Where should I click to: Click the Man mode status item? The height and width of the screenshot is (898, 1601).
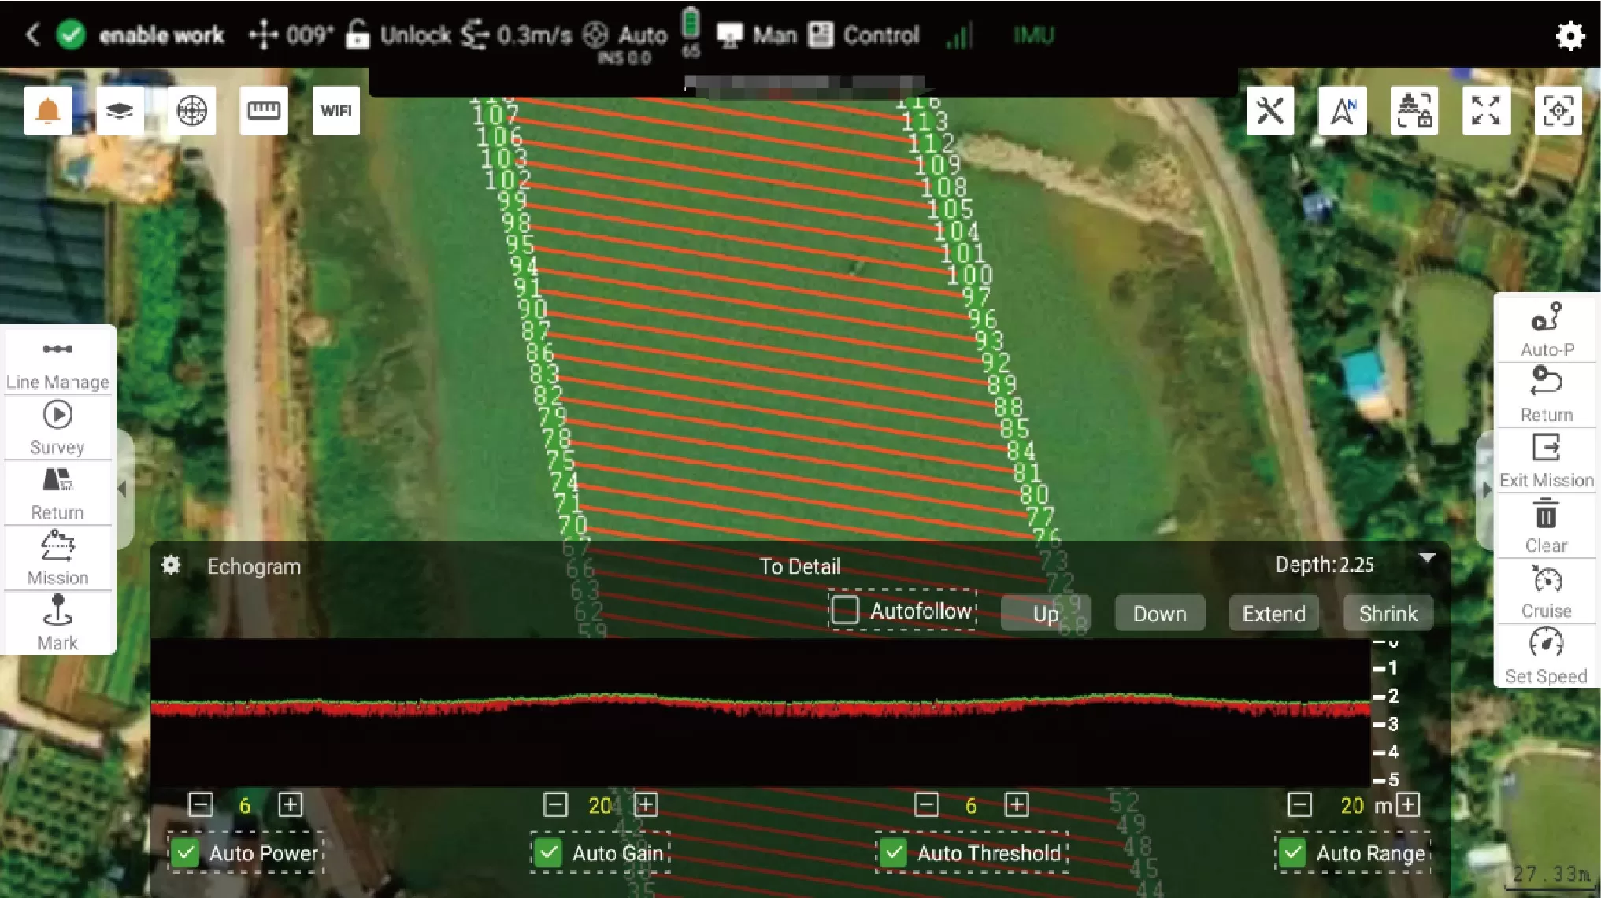[757, 35]
